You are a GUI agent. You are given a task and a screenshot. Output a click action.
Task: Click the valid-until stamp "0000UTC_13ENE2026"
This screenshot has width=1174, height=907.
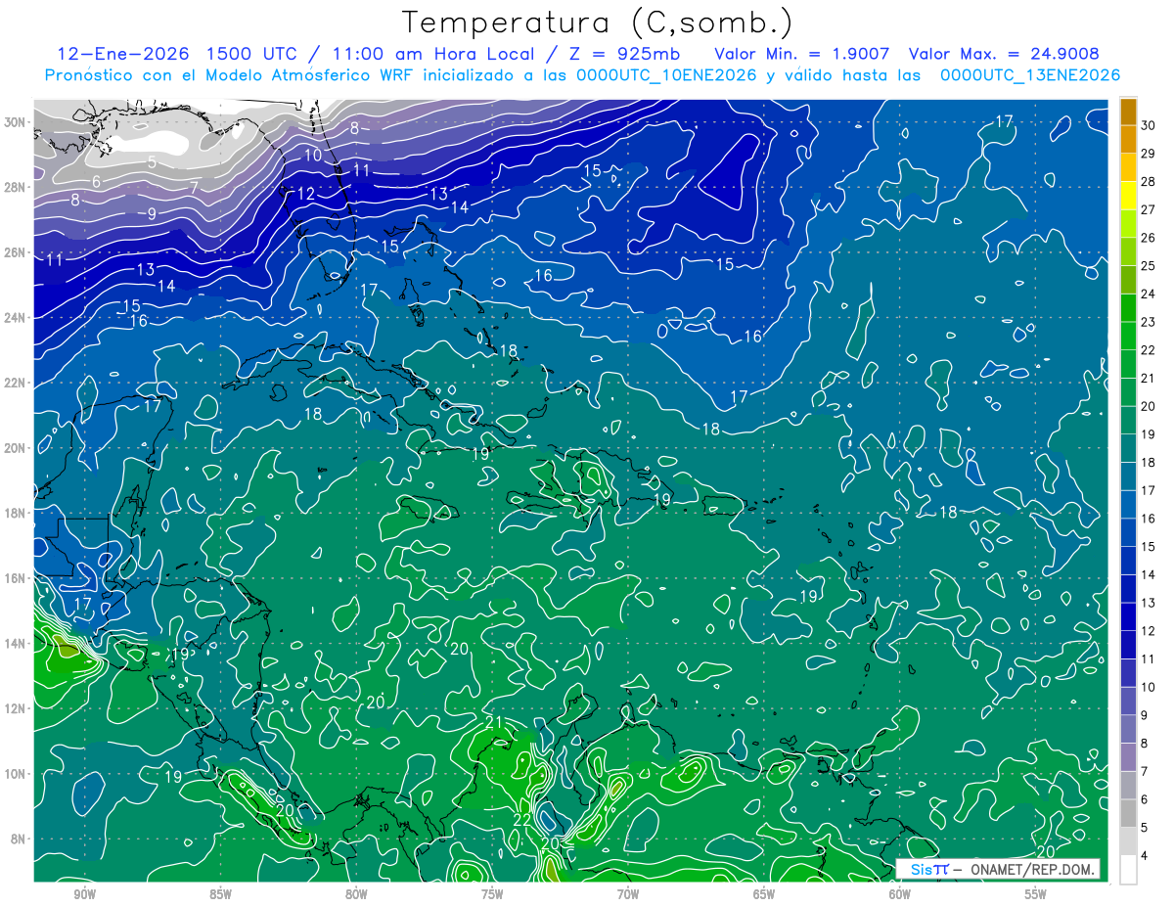(1029, 75)
